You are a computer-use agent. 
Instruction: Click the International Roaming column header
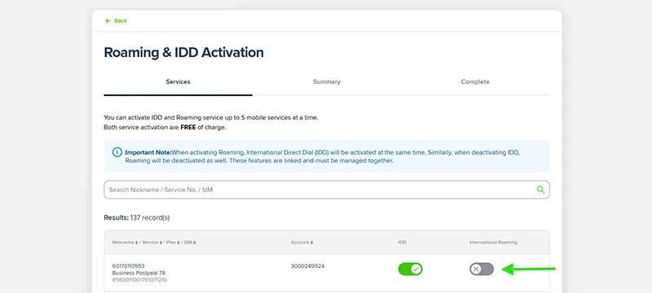pos(494,243)
